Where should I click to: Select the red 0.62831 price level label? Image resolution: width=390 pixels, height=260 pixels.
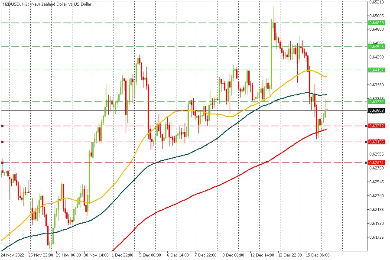coord(376,163)
